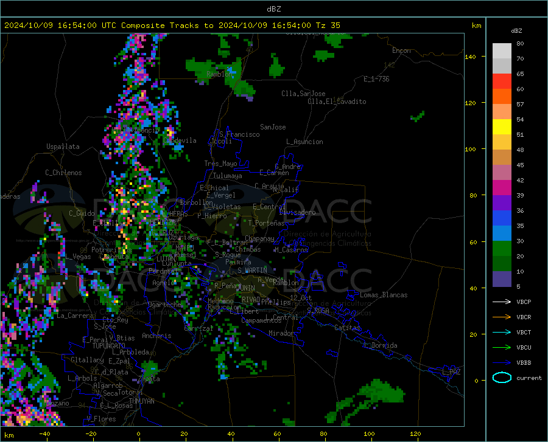
Task: Click the magenta 39-42 dBZ legend swatch
Action: click(502, 188)
